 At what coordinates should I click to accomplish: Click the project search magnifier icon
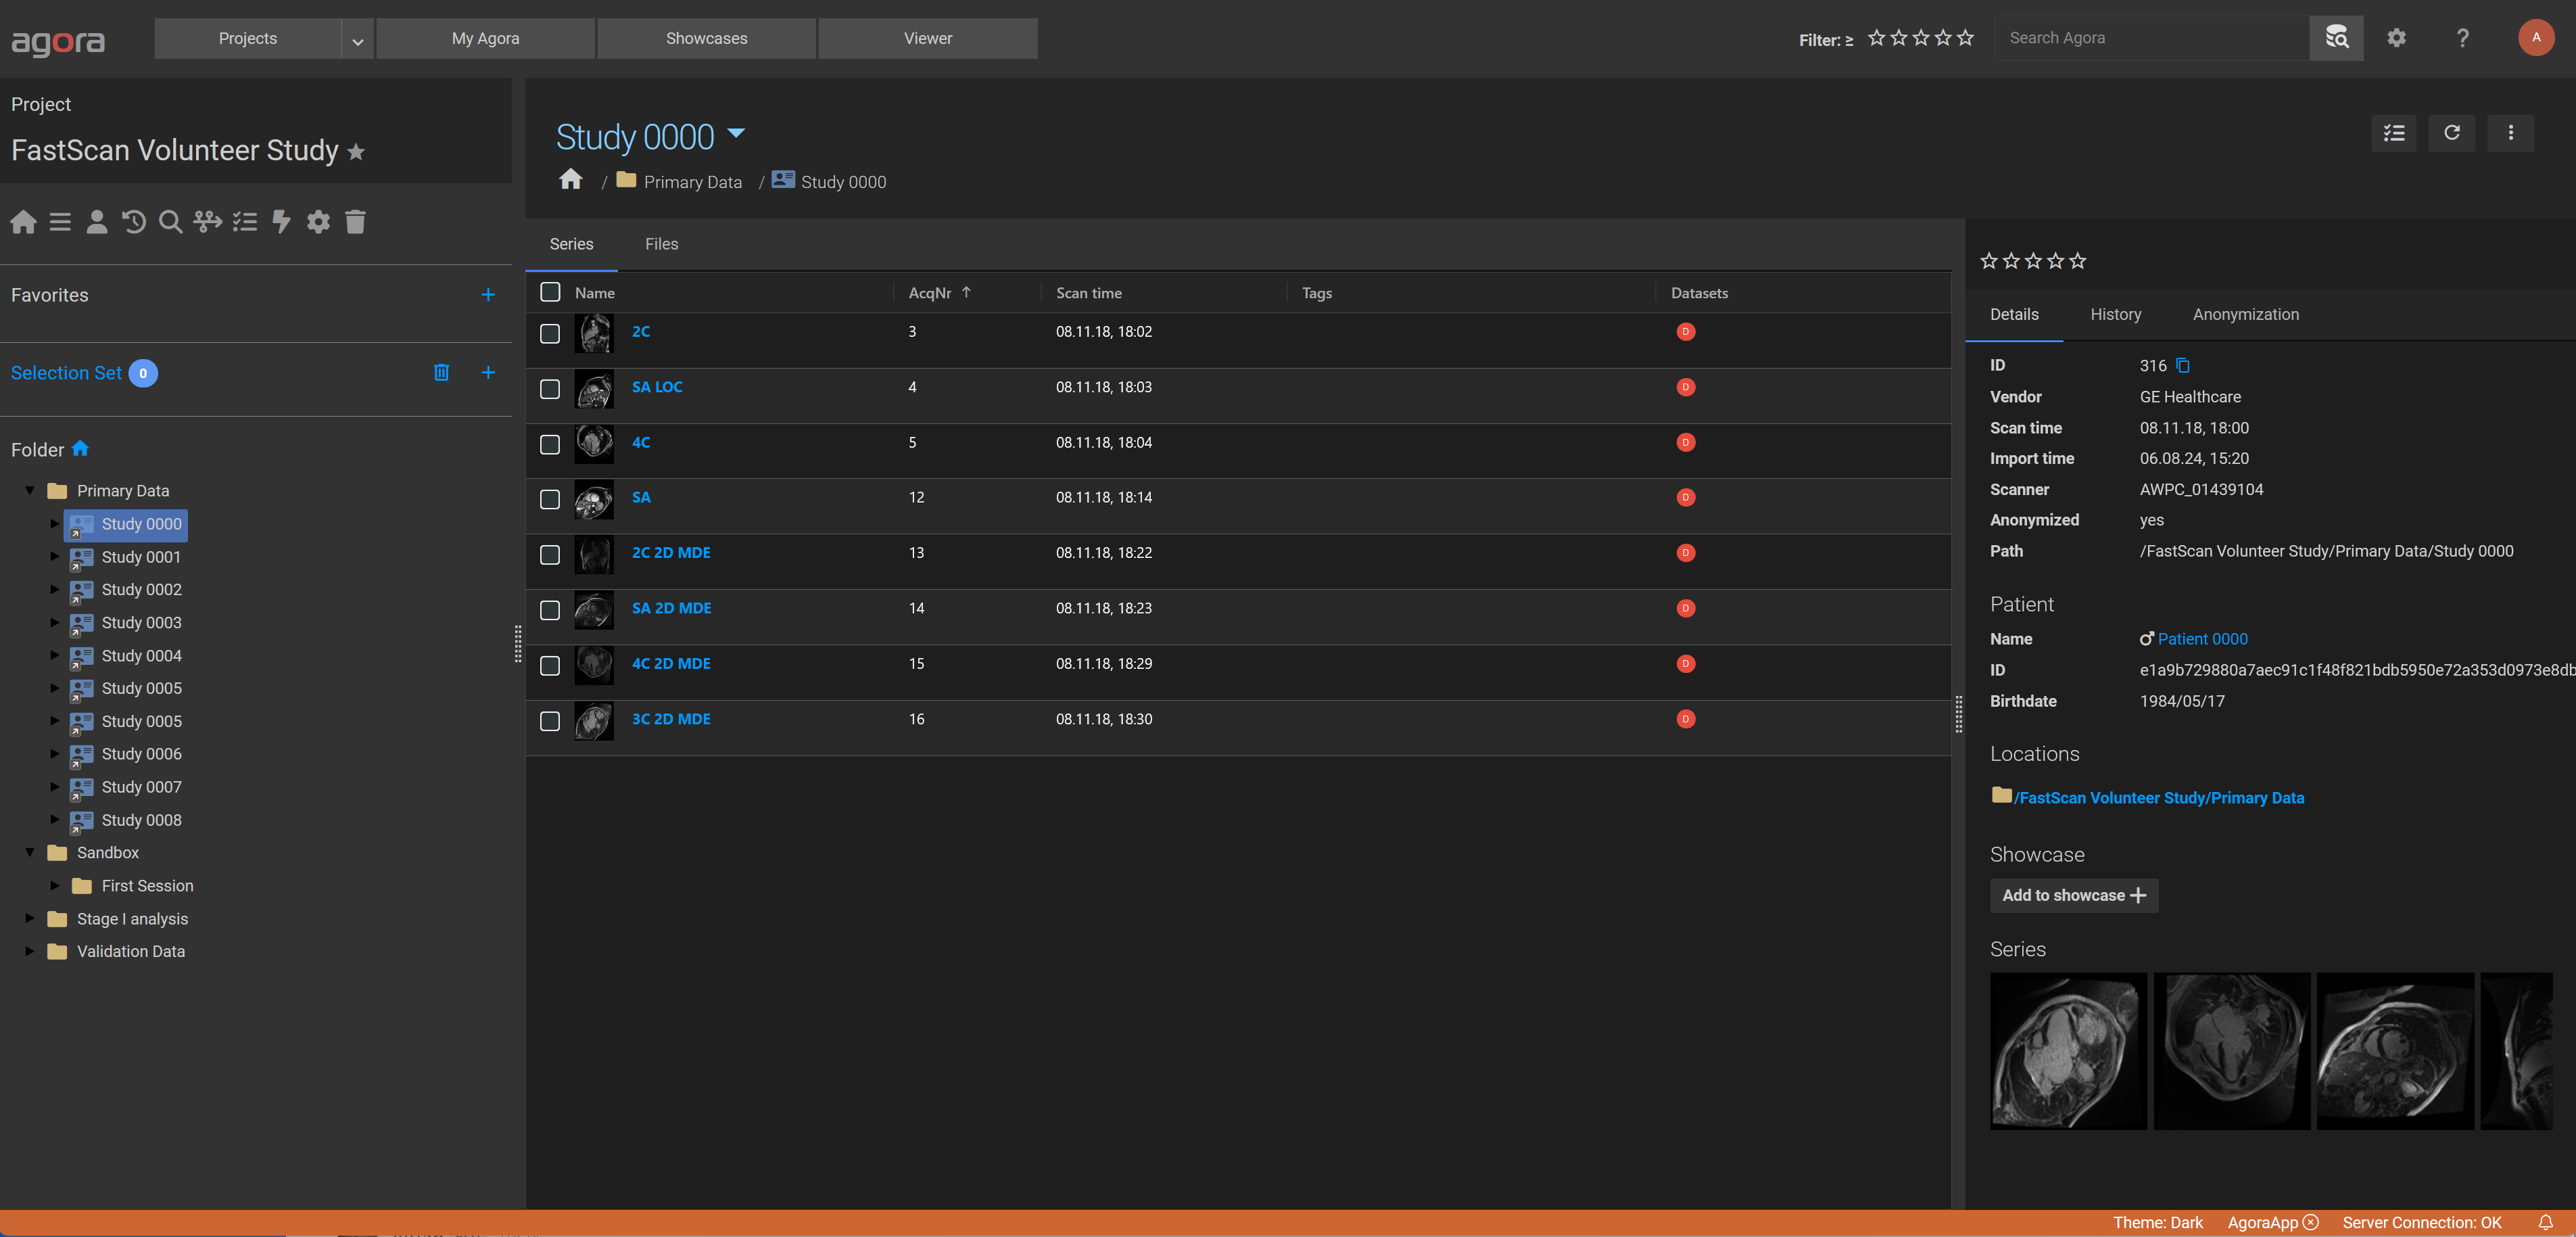click(171, 222)
